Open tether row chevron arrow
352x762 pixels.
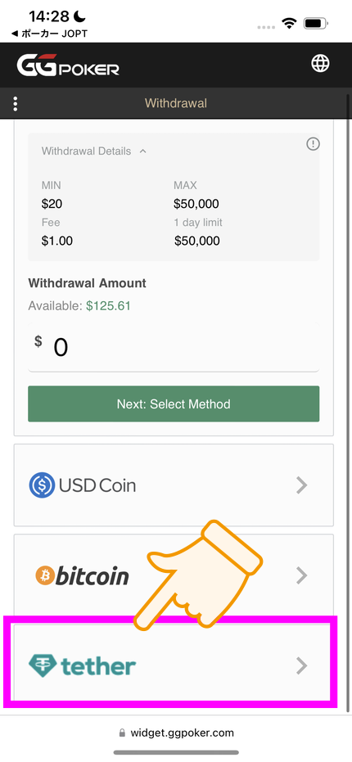302,665
